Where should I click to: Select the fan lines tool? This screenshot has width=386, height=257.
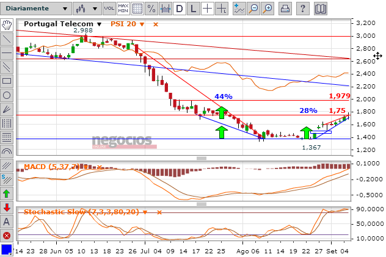7,109
